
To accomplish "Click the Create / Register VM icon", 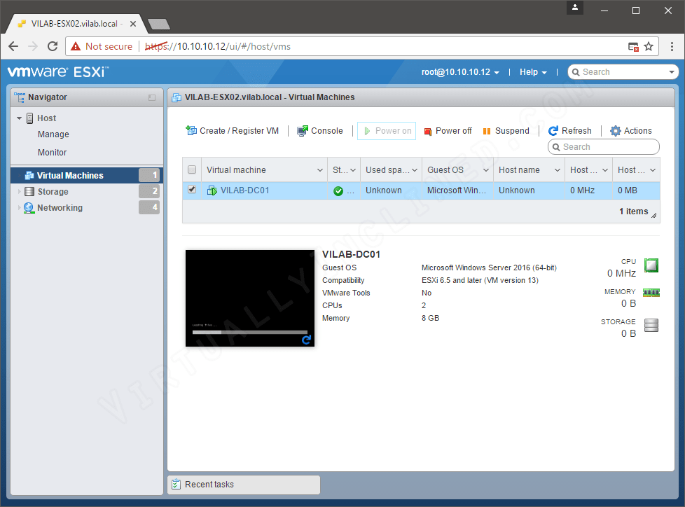I will pyautogui.click(x=191, y=130).
